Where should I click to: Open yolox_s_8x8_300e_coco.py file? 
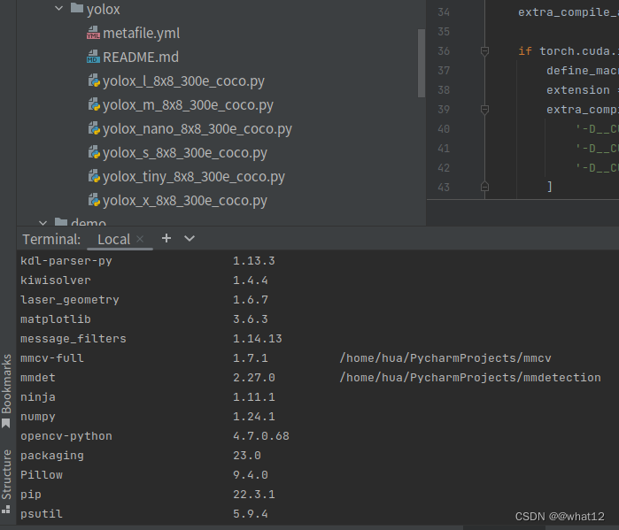click(x=185, y=153)
